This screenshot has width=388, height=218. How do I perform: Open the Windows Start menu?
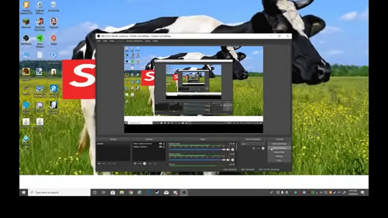[24, 192]
